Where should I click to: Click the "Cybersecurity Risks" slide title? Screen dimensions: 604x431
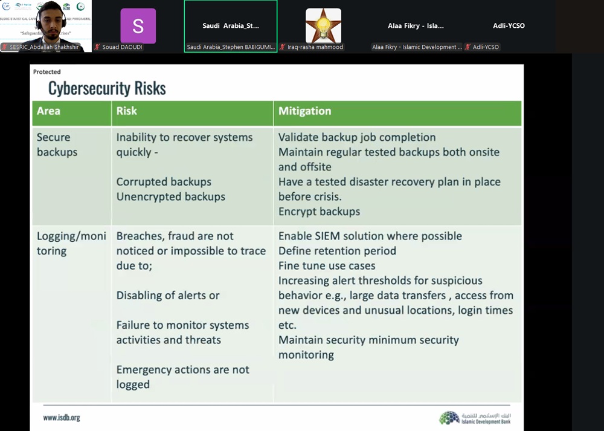107,88
